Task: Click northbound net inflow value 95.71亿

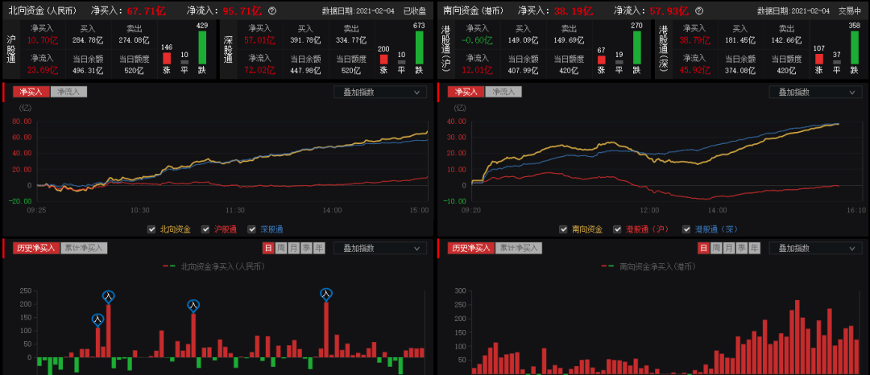Action: (x=242, y=10)
